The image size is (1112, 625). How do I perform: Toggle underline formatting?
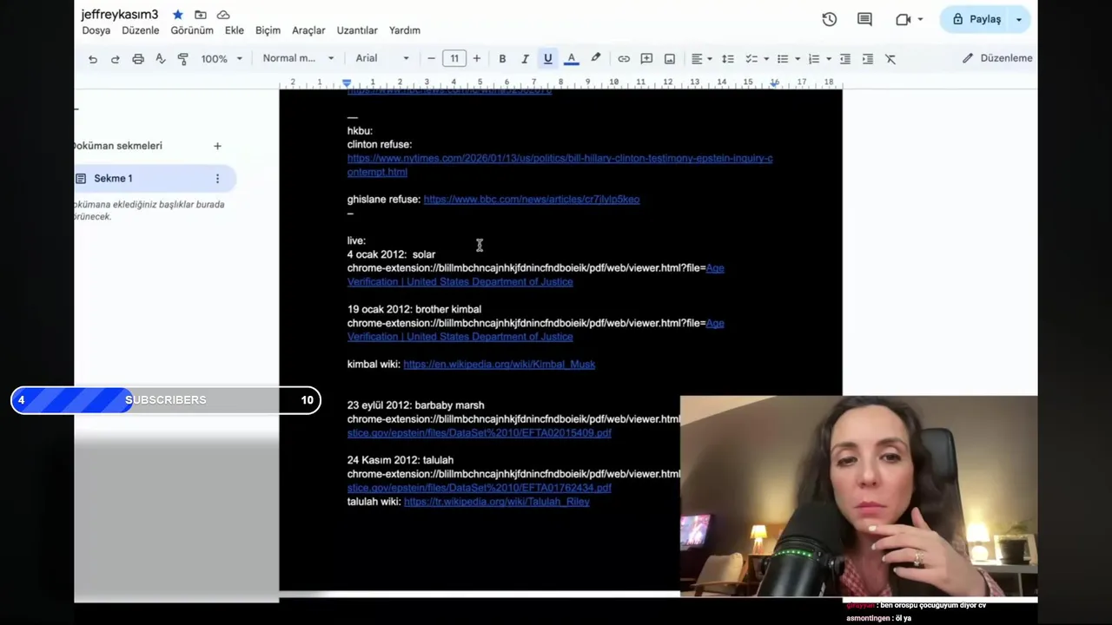click(548, 58)
